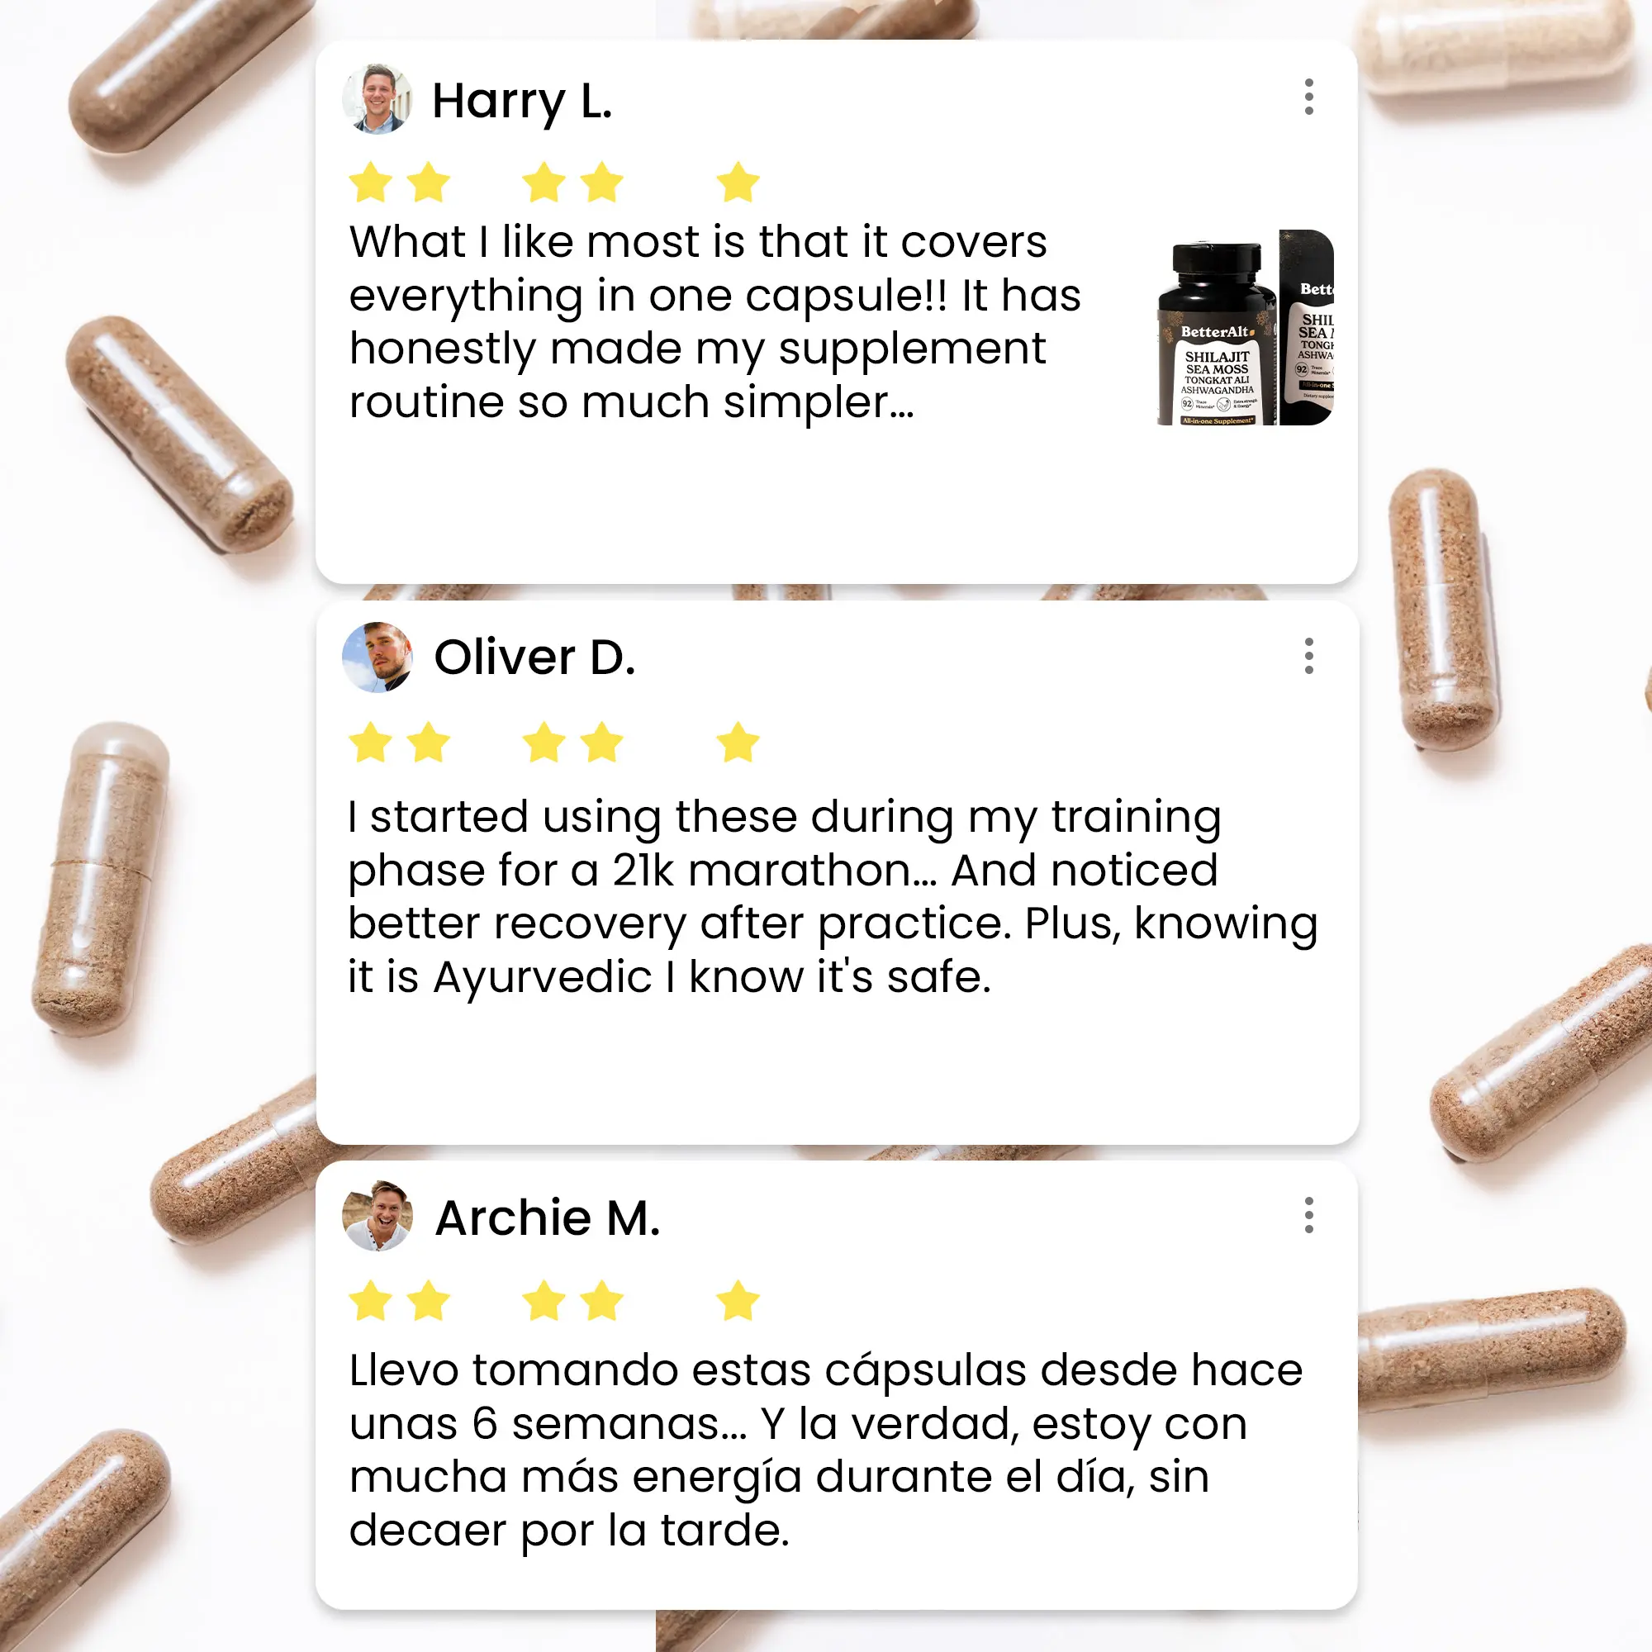Click the last star in Oliver D.'s rating

(738, 742)
